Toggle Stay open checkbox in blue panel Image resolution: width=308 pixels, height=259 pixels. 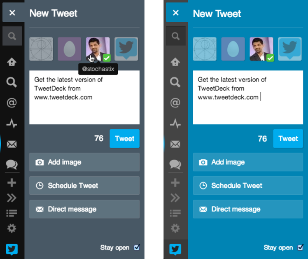(300, 247)
